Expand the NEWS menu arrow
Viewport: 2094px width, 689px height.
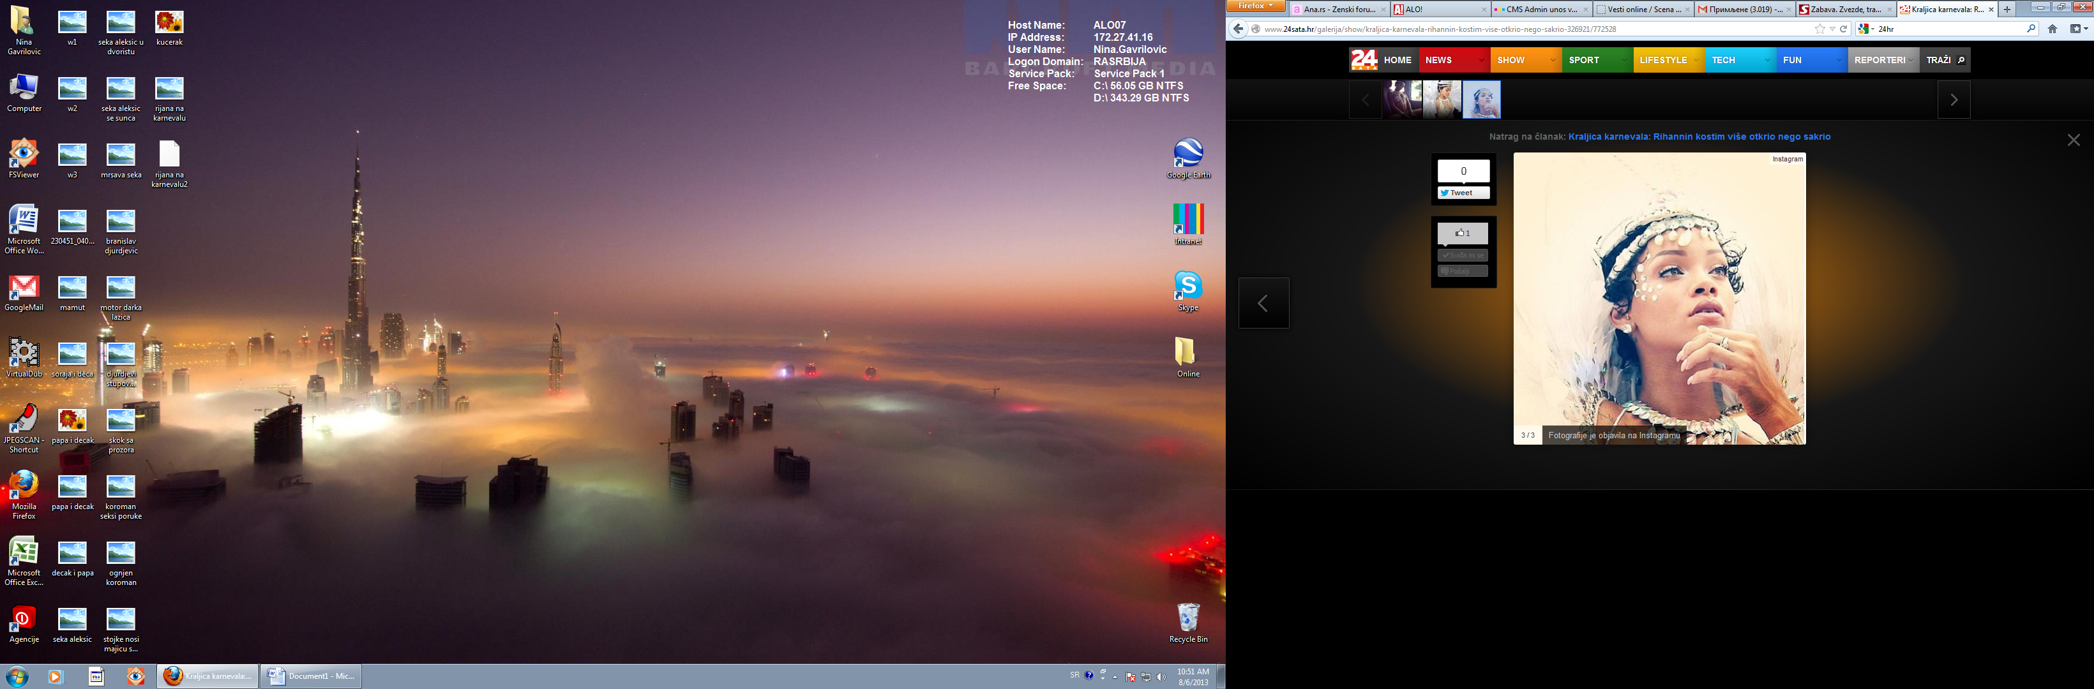coord(1481,60)
